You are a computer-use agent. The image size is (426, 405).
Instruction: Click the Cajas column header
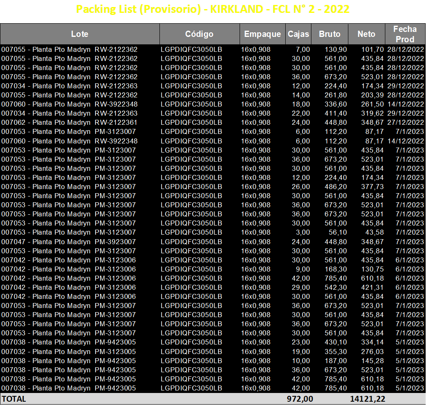(x=298, y=34)
